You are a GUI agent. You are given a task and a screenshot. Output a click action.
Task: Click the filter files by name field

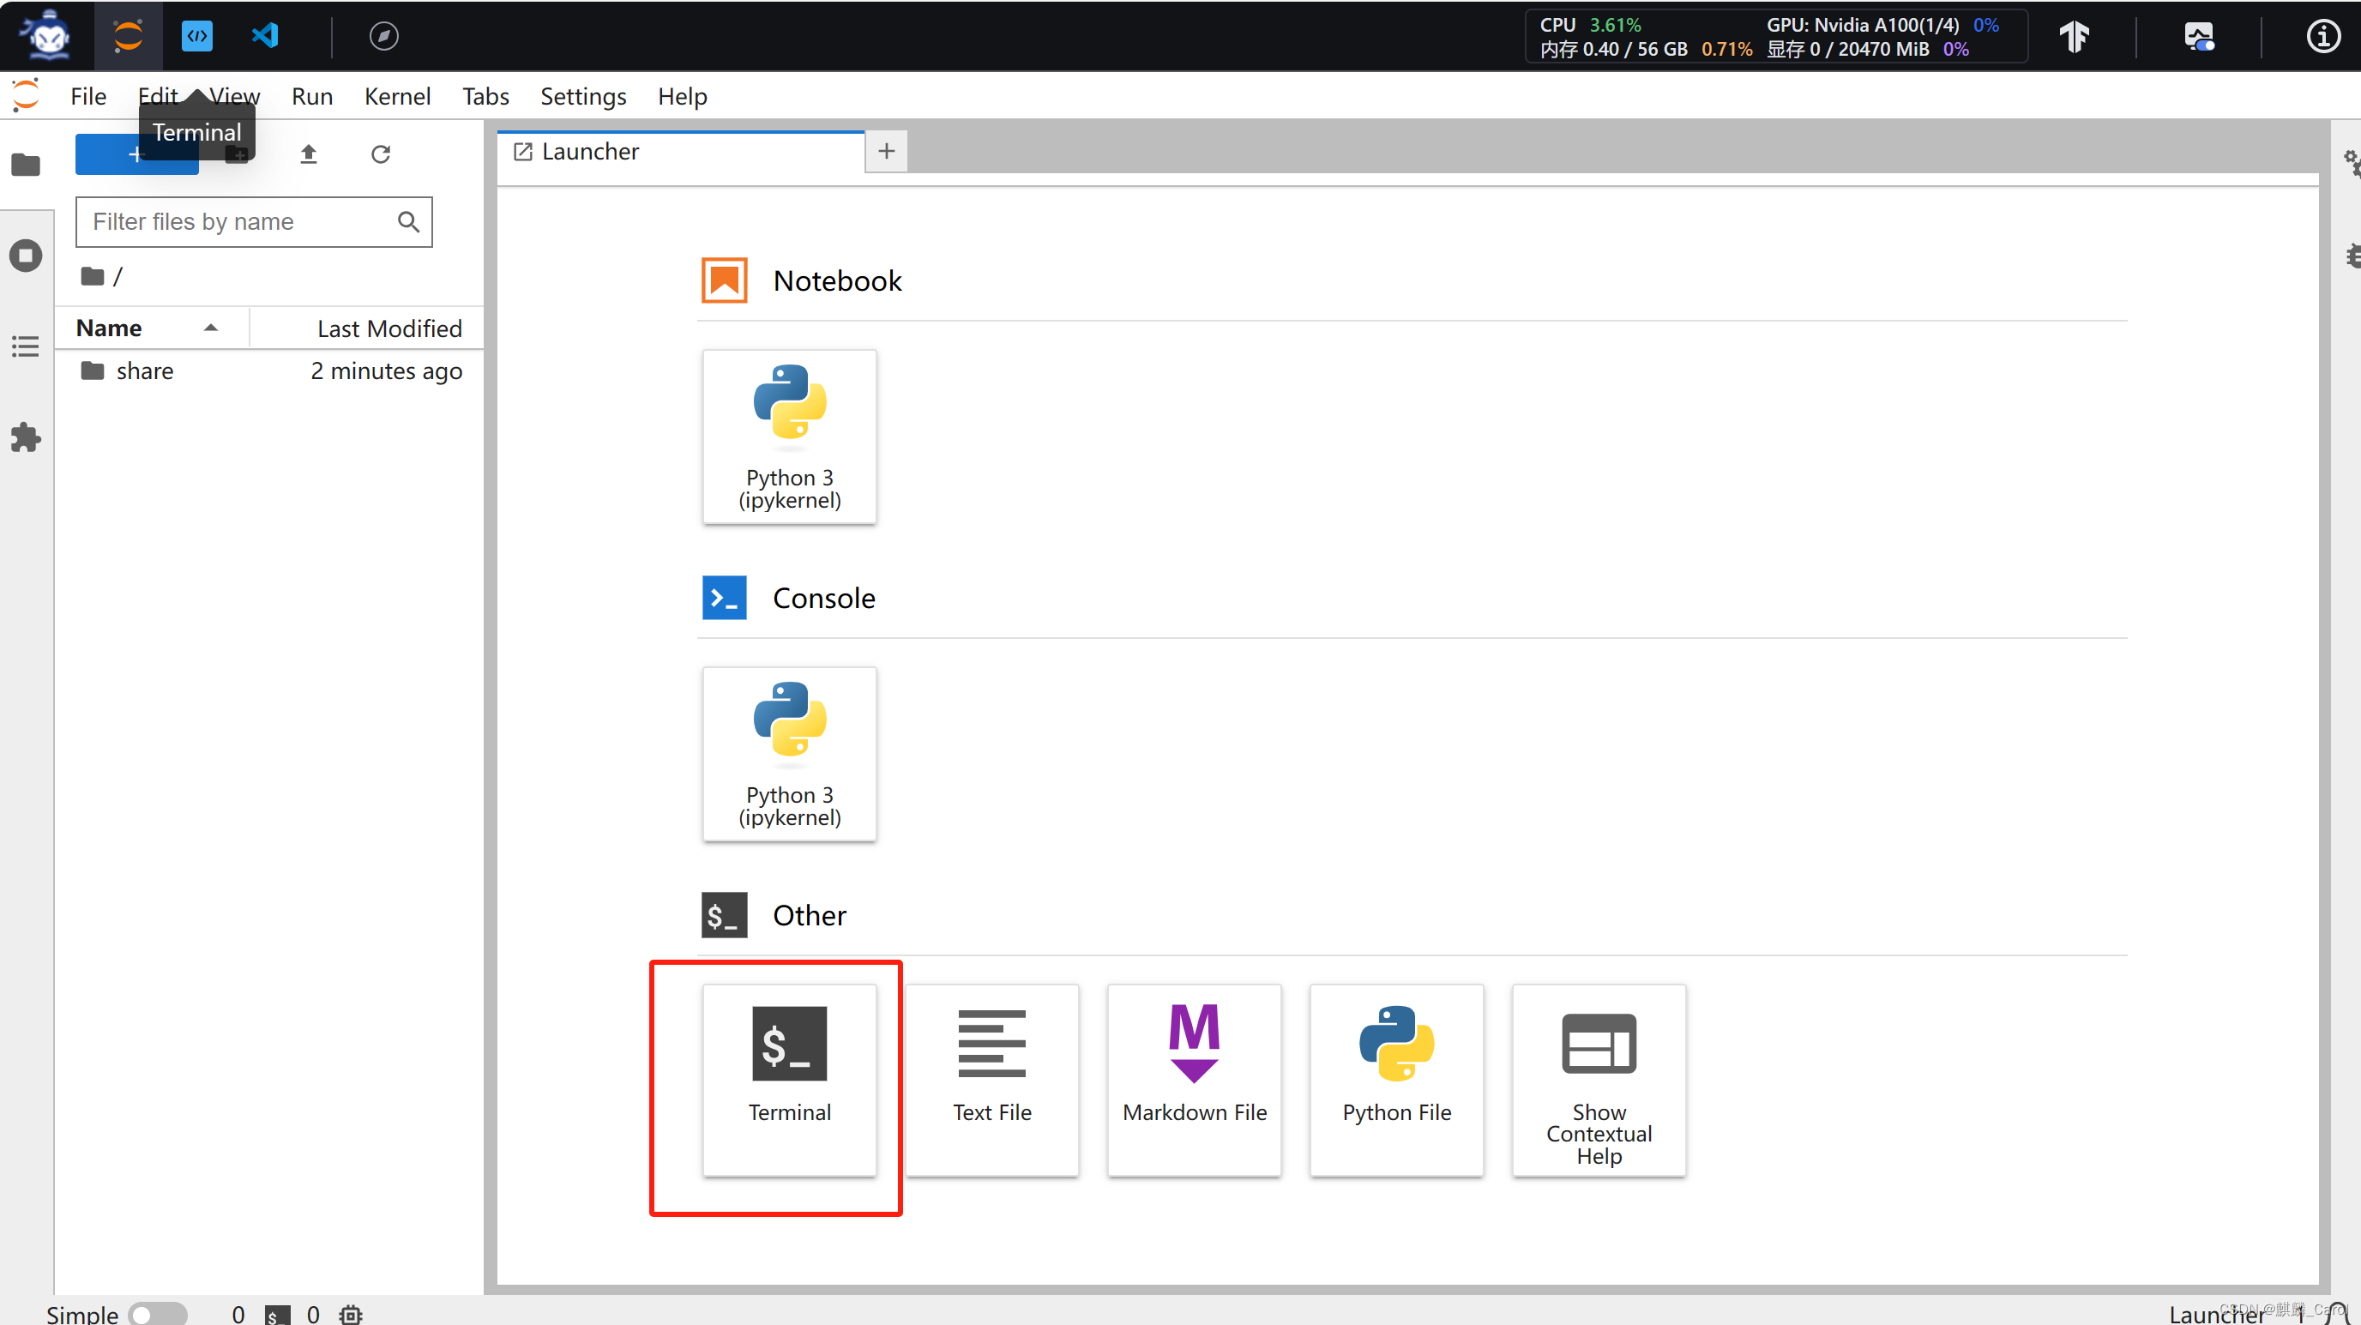pos(240,222)
